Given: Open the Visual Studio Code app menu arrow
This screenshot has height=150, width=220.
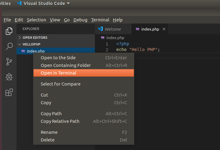Looking at the screenshot, I should (x=68, y=3).
